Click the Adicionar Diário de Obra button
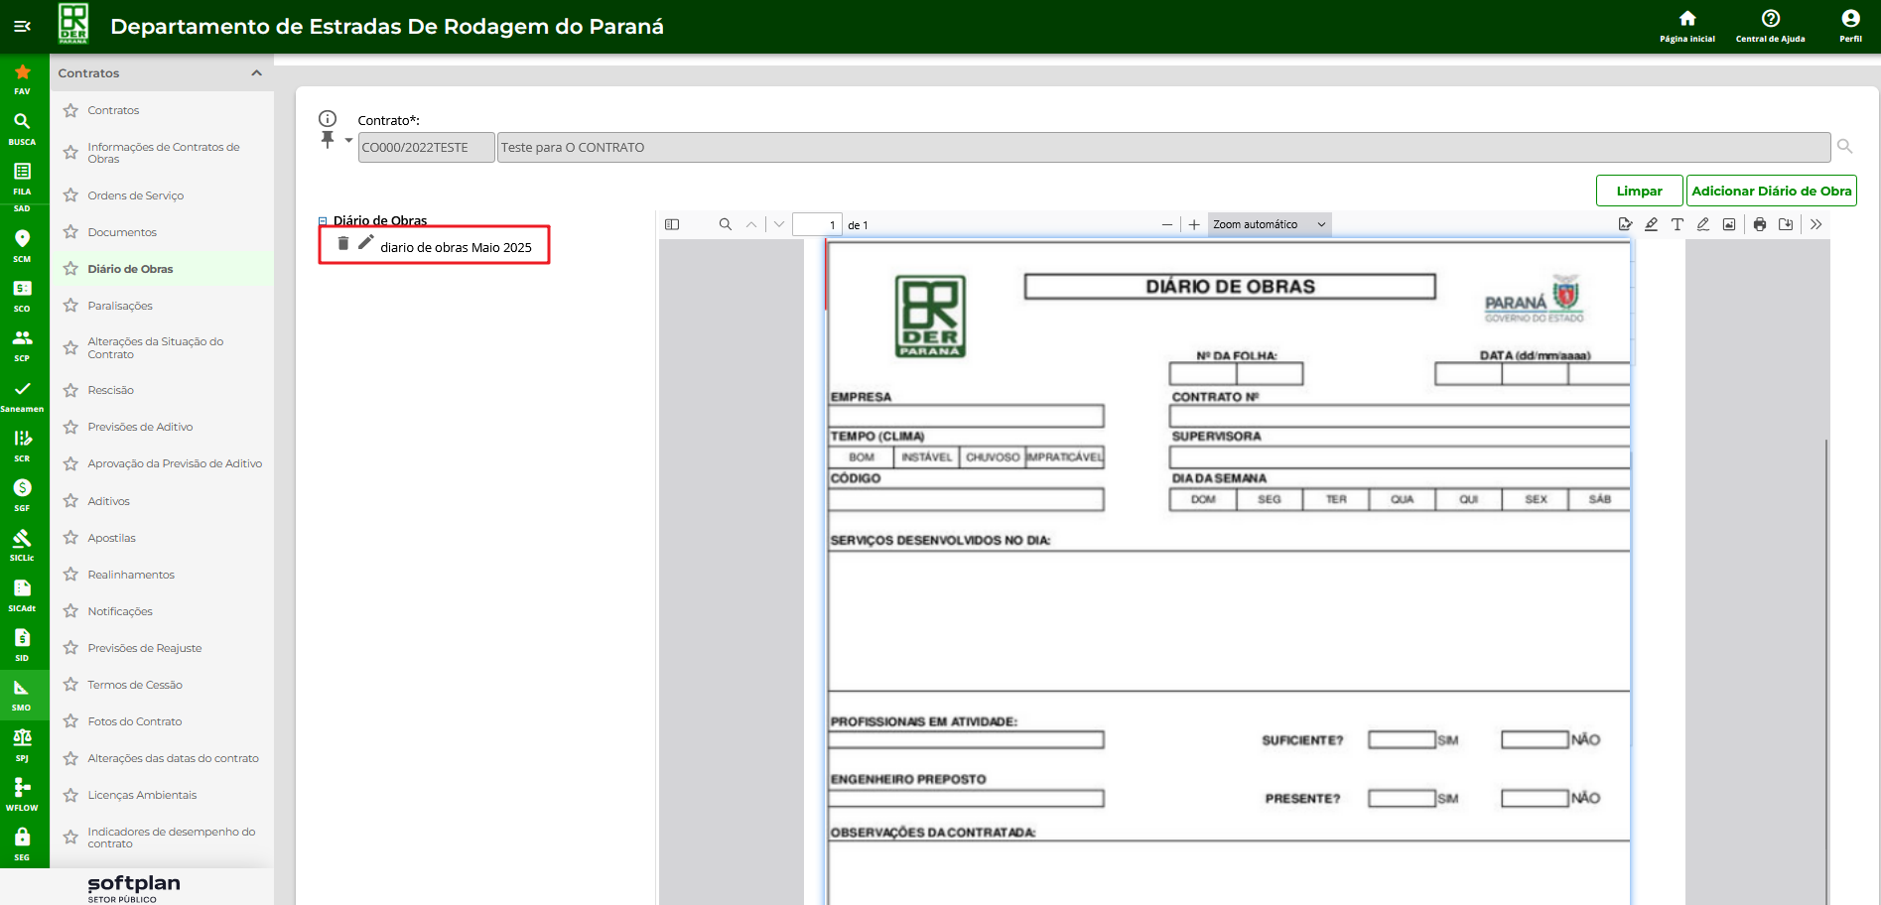 1771,191
